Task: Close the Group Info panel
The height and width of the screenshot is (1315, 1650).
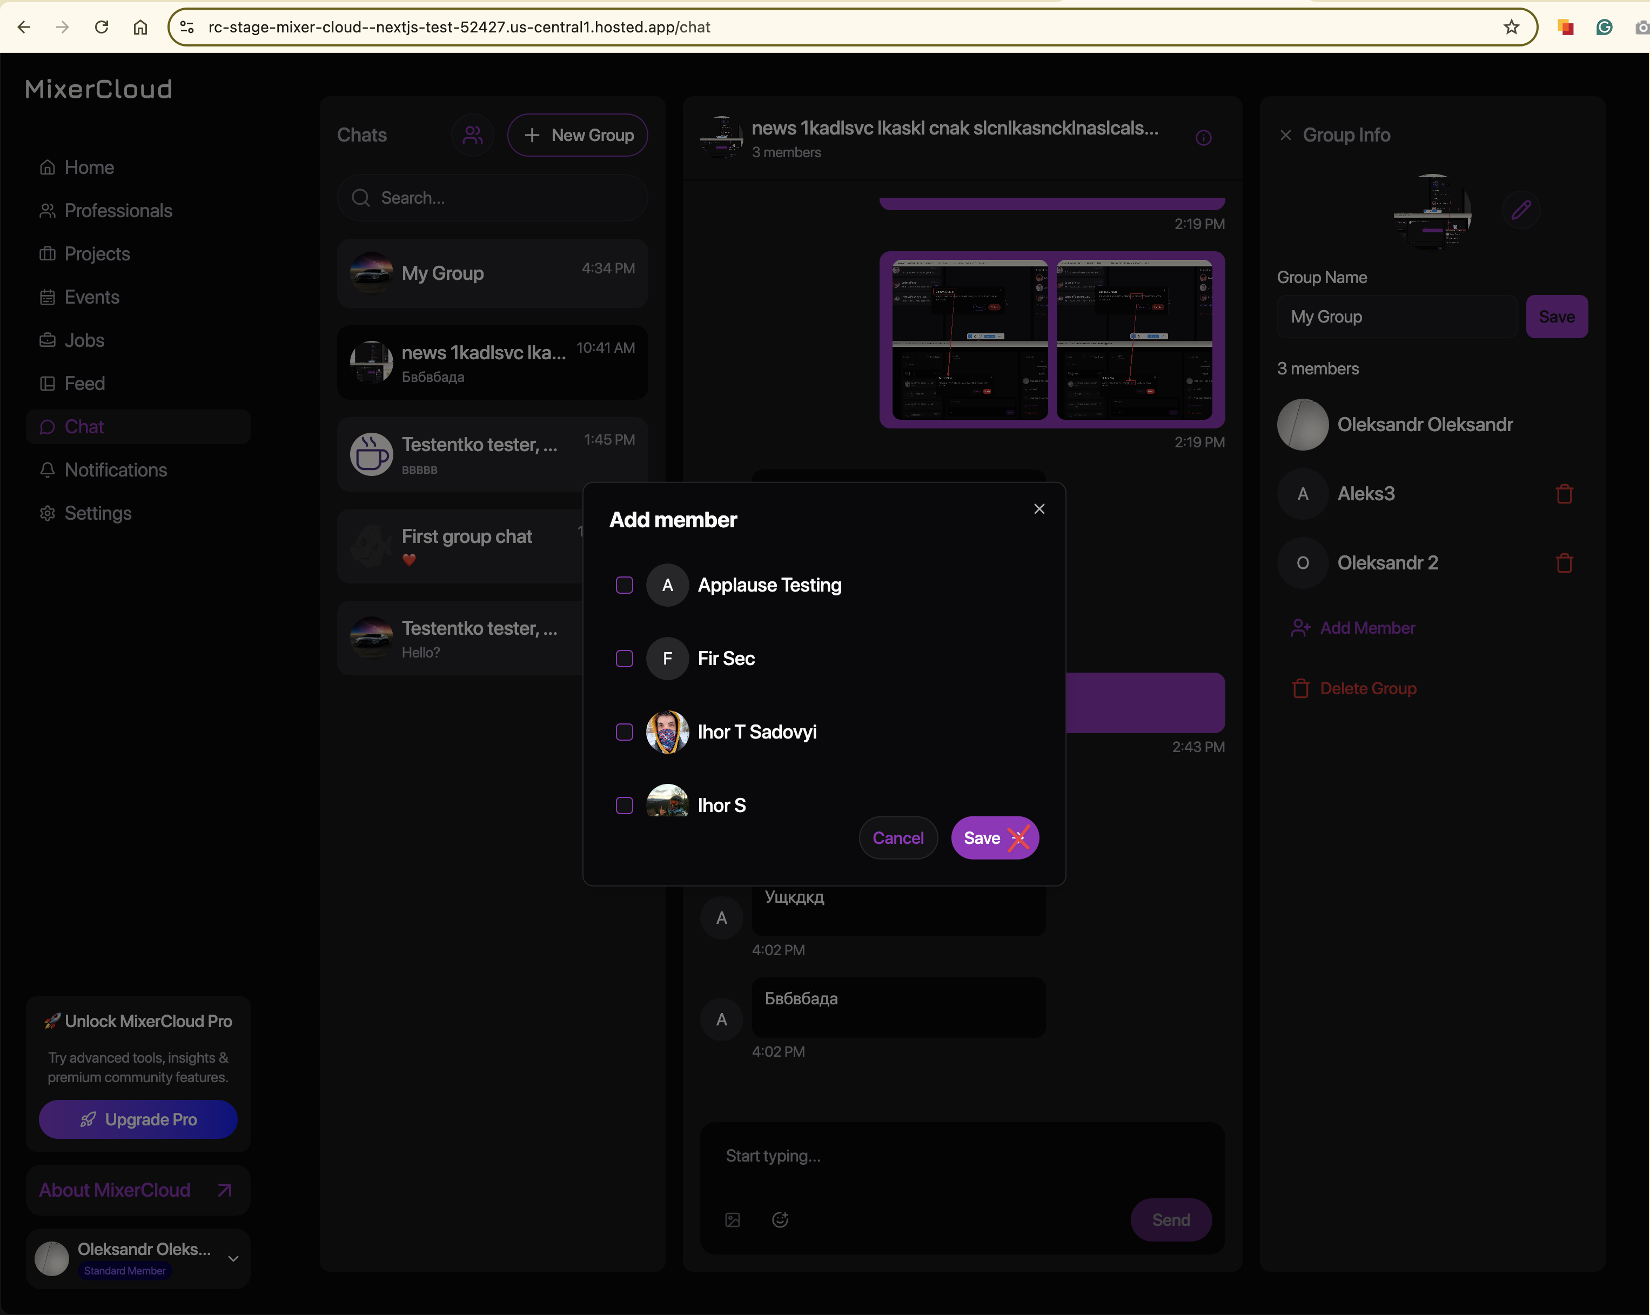Action: coord(1286,136)
